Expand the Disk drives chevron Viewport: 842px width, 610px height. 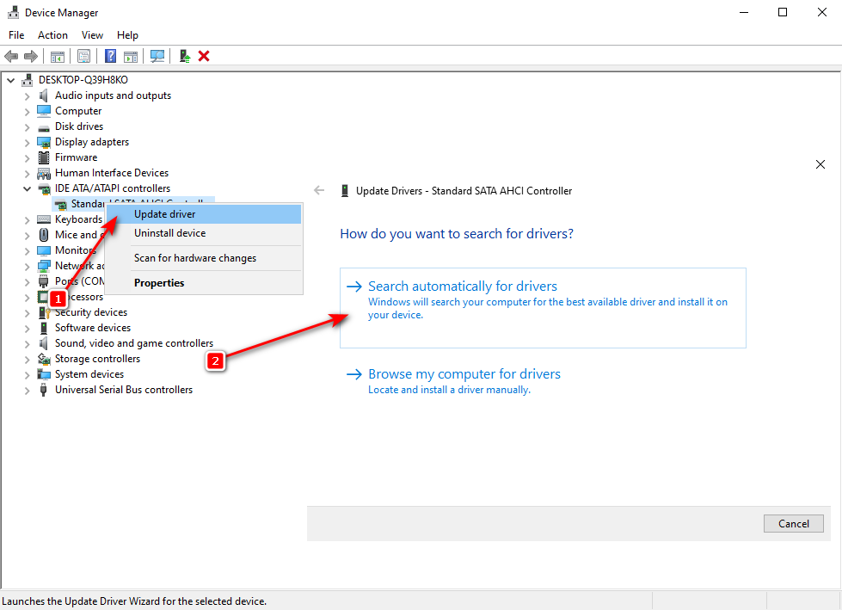[x=27, y=127]
